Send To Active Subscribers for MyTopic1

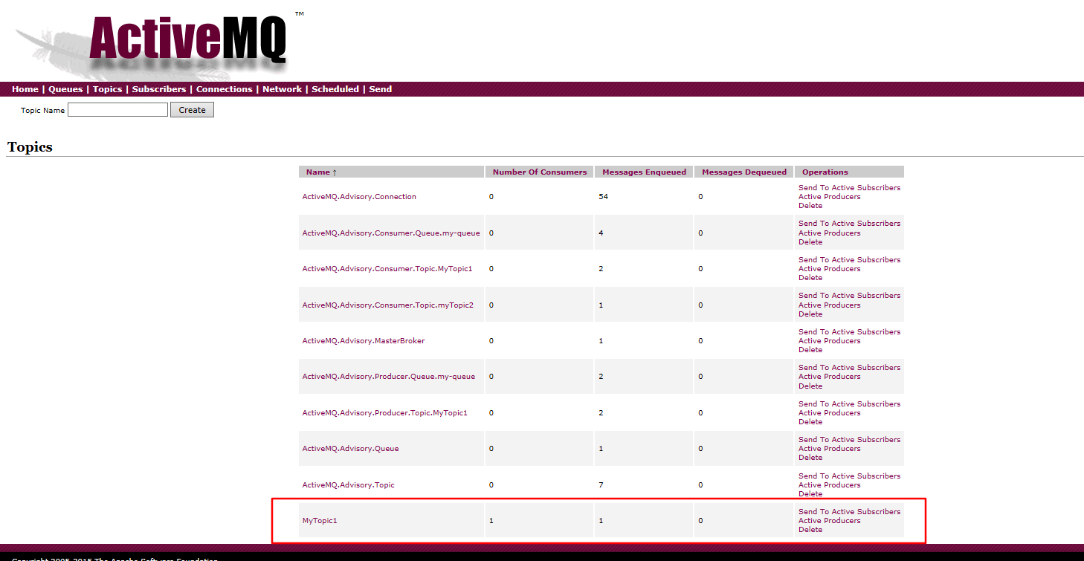pyautogui.click(x=849, y=512)
